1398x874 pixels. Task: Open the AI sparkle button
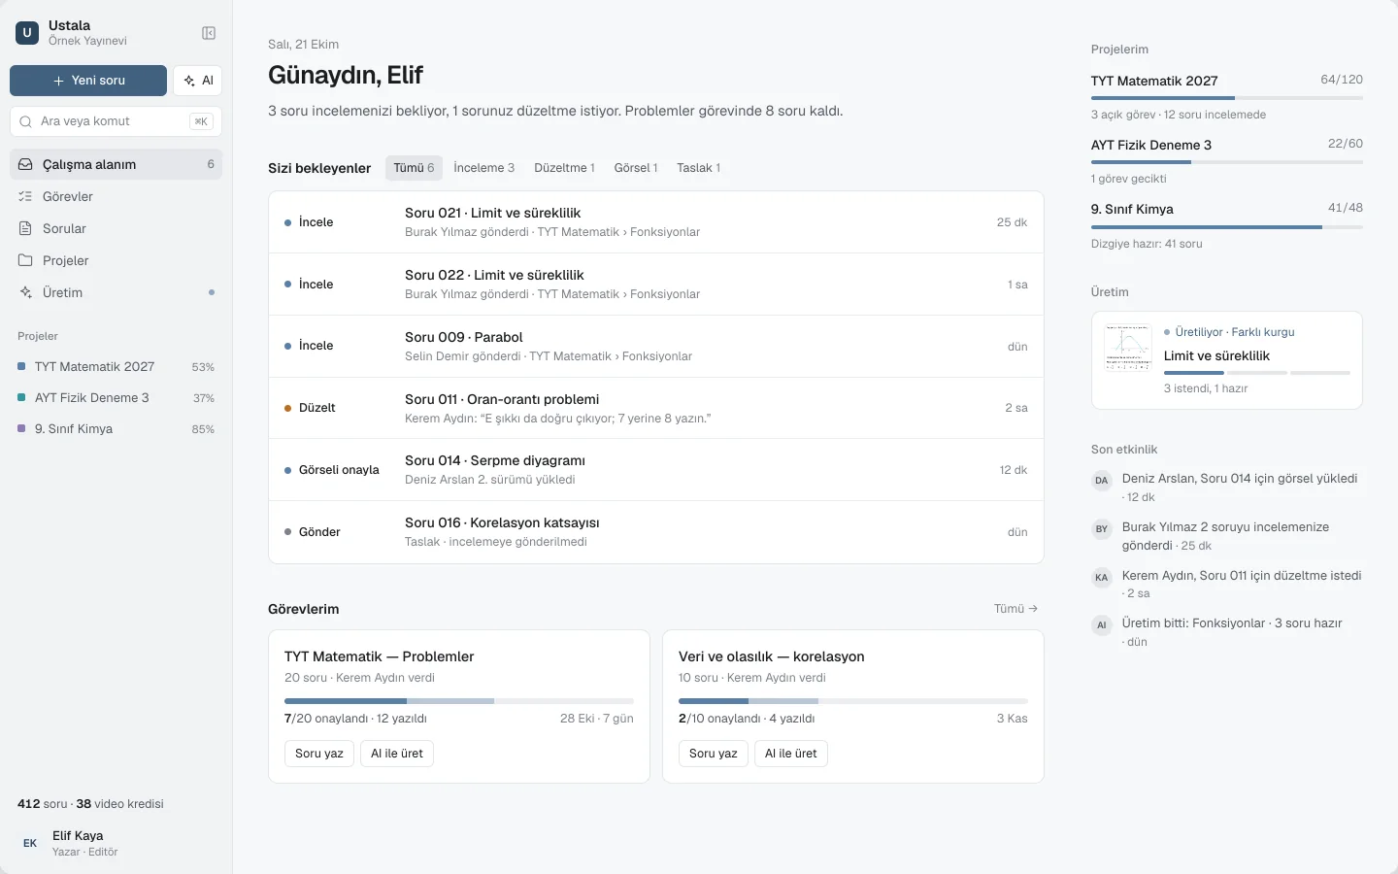pos(198,81)
